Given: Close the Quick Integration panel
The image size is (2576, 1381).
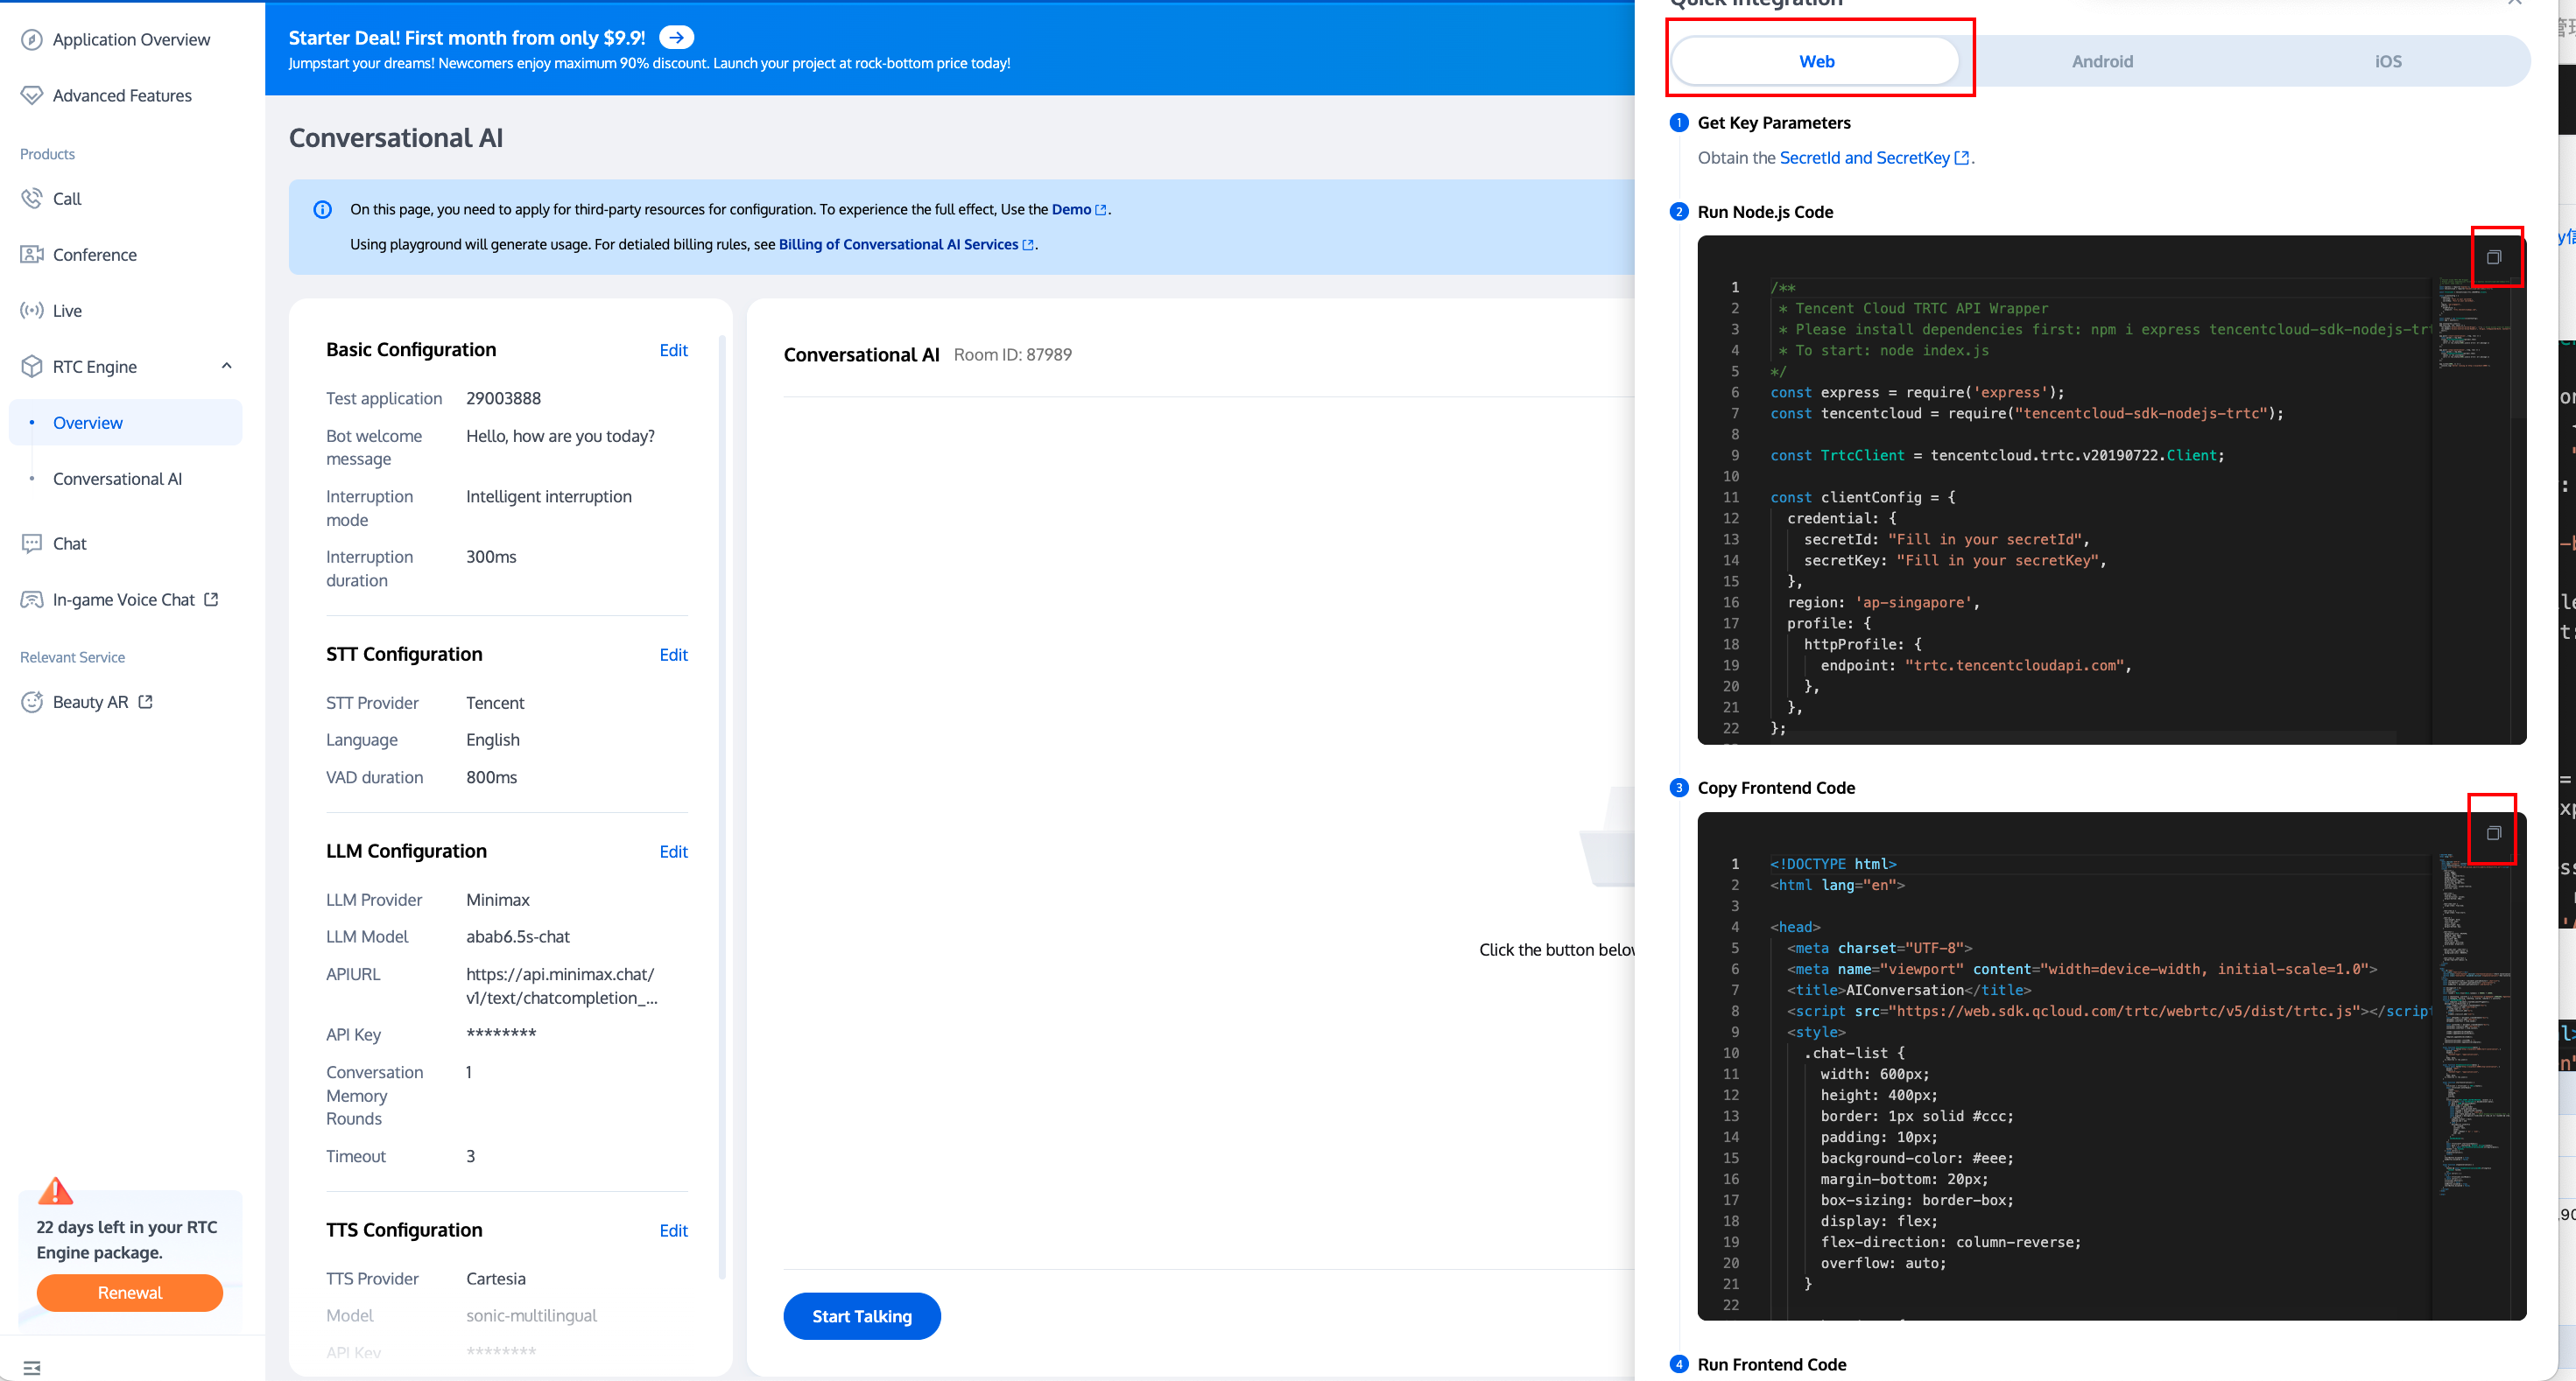Looking at the screenshot, I should click(x=2514, y=3).
